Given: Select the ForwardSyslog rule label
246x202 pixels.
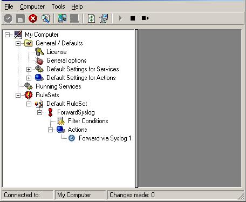Looking at the screenshot, I should coord(76,112).
